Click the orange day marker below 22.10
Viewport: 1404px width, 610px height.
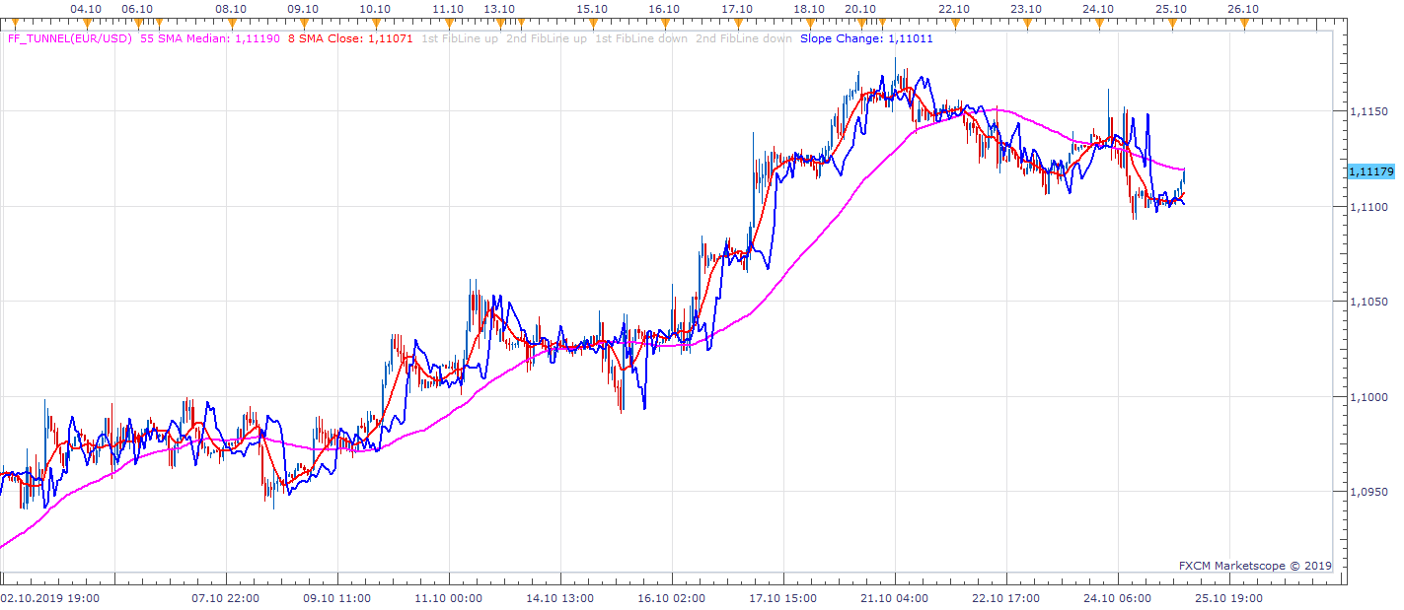(x=954, y=22)
